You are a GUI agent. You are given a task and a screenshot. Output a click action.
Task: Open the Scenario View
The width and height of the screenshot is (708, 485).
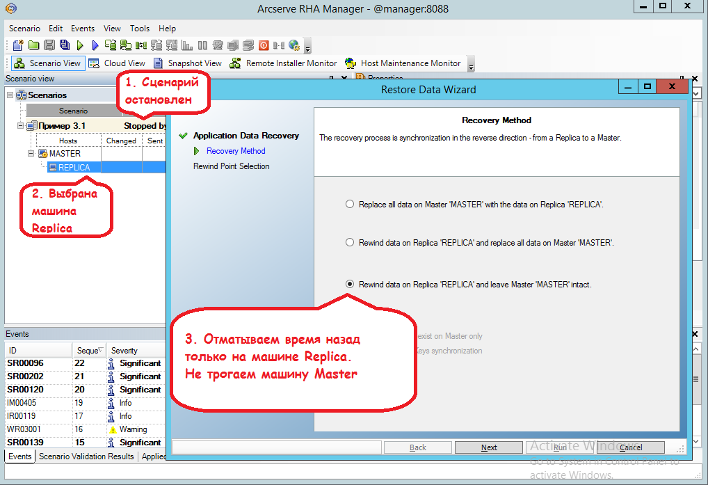[47, 63]
